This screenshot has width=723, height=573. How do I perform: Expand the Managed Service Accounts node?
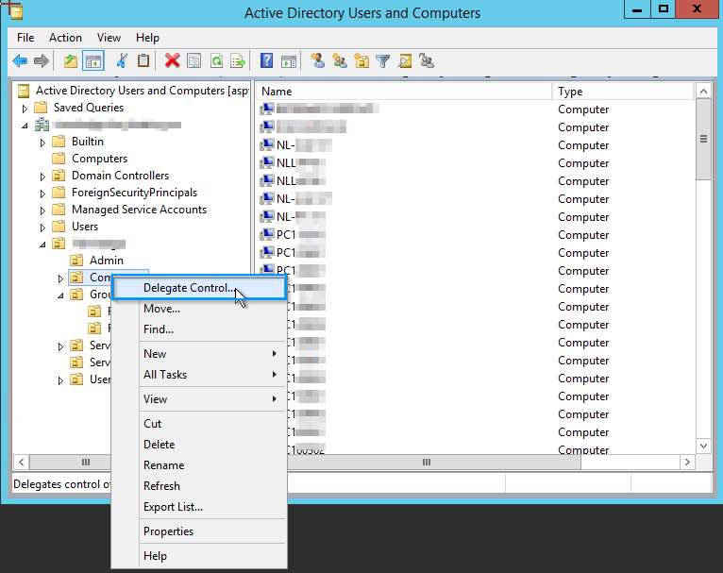click(x=42, y=211)
